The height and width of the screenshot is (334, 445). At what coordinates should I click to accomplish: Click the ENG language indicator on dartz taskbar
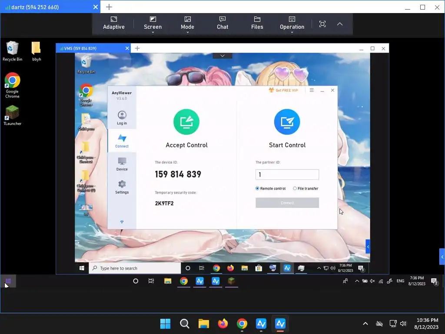pyautogui.click(x=400, y=281)
